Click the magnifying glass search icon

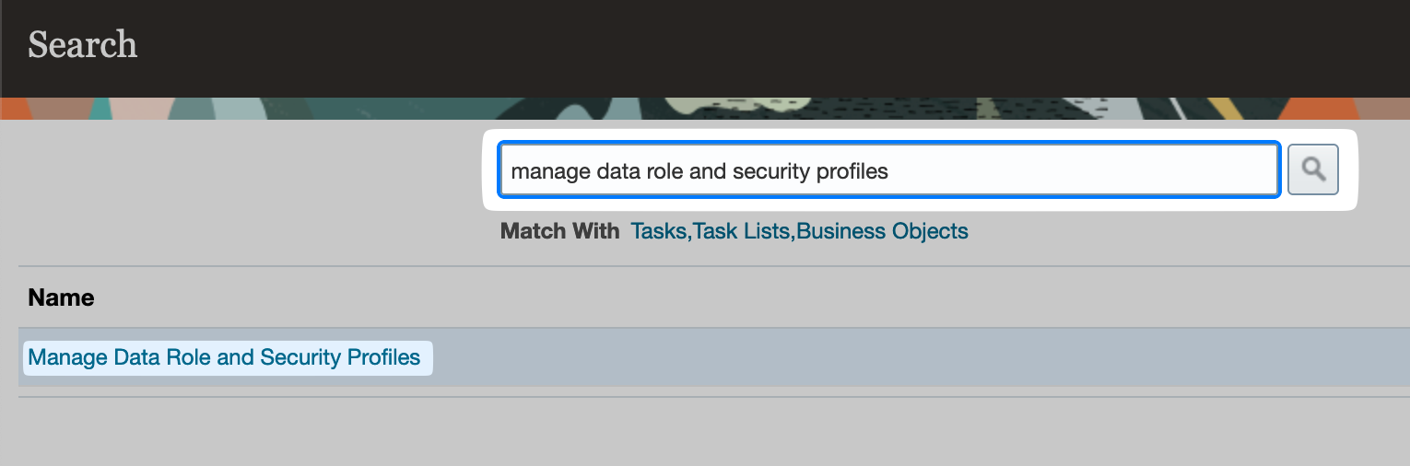pyautogui.click(x=1312, y=169)
